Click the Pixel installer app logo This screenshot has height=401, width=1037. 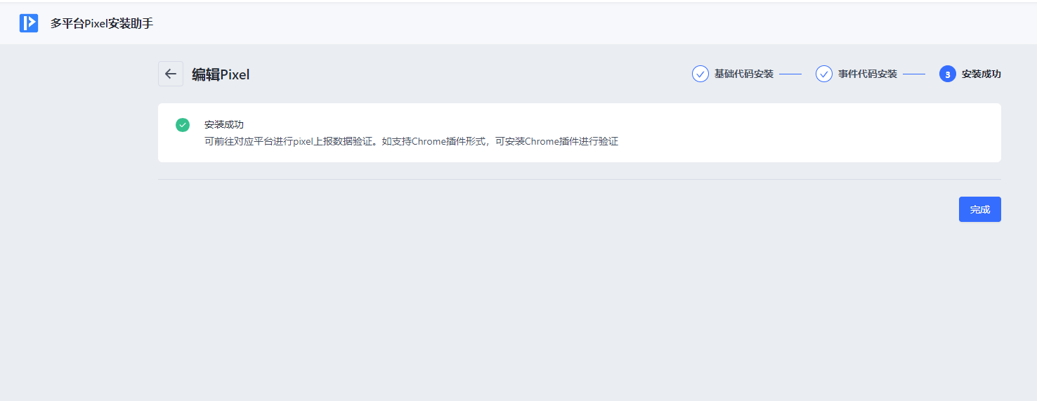coord(29,23)
